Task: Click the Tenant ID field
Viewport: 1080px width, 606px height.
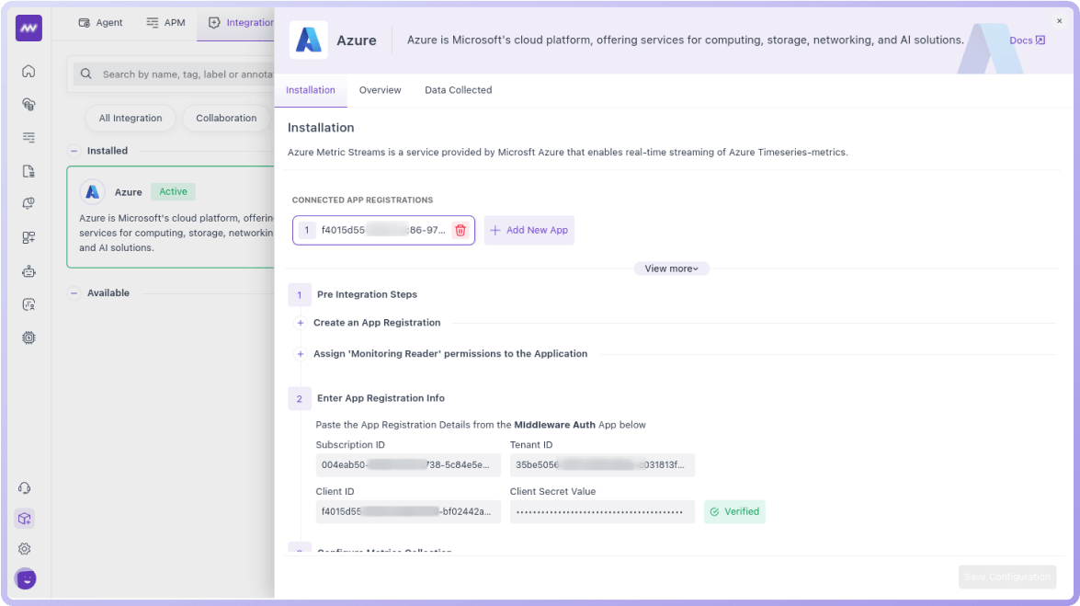Action: click(x=603, y=464)
